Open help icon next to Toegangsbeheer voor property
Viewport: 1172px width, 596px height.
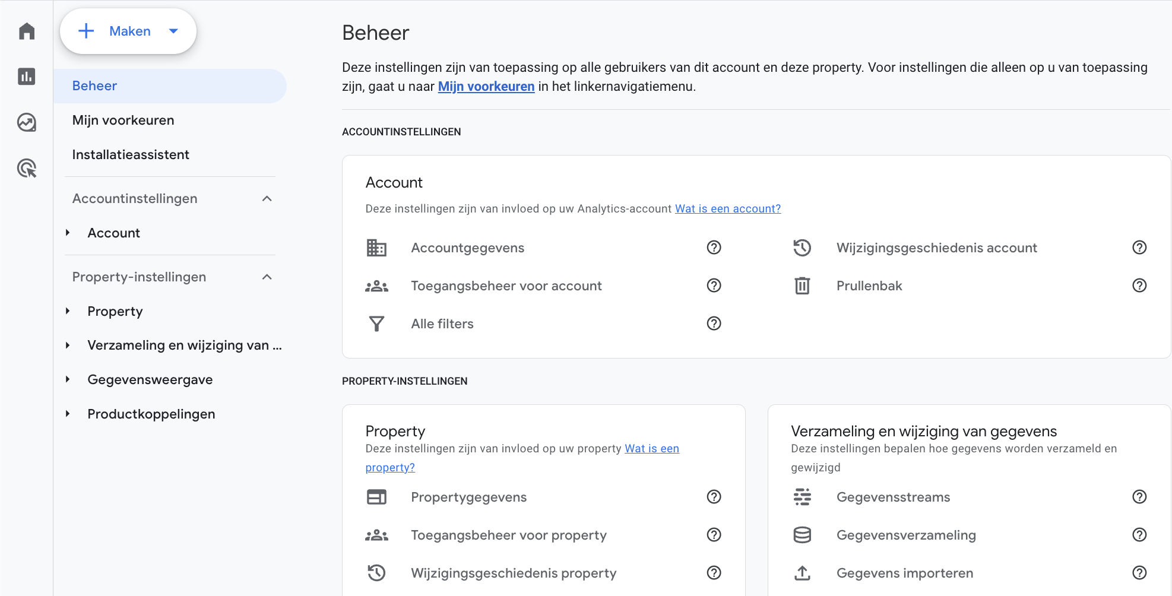coord(714,535)
